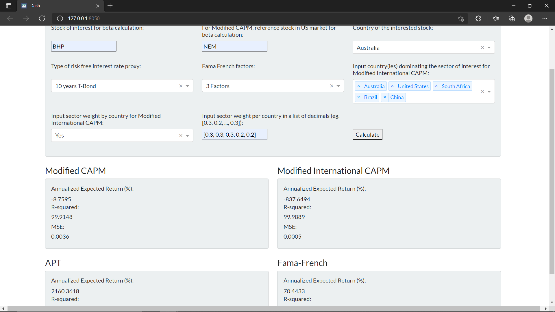This screenshot has width=555, height=312.
Task: Open browser extensions puzzle icon
Action: coord(478,18)
